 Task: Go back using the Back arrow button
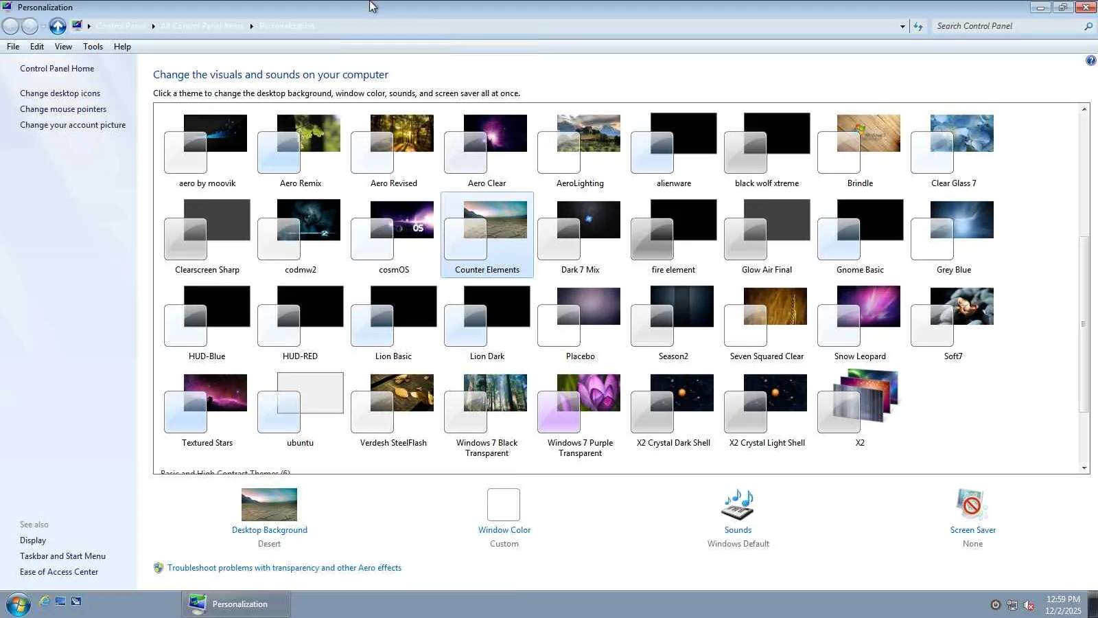click(11, 26)
